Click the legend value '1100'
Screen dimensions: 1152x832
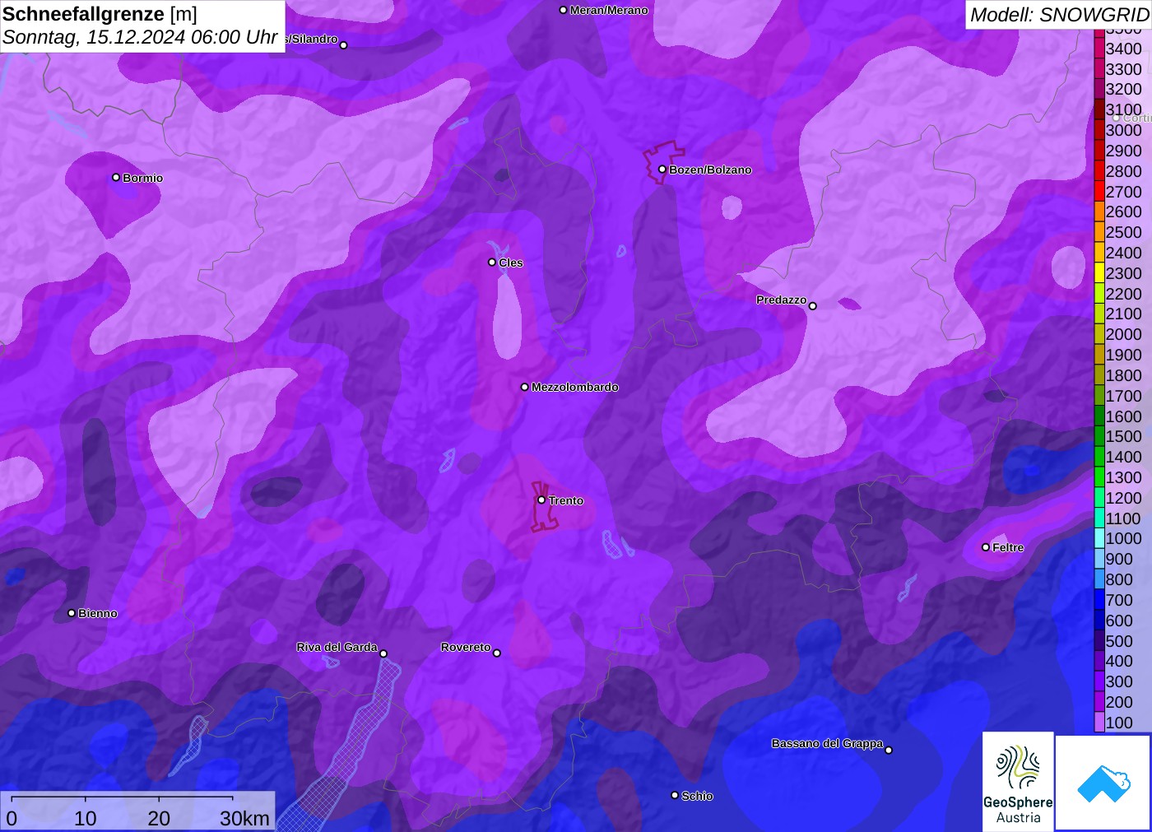1123,518
